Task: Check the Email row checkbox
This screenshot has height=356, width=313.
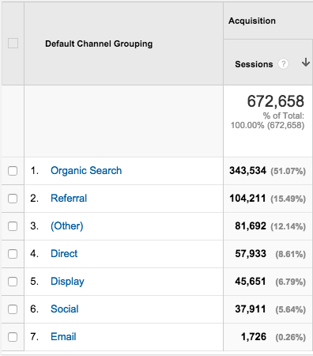Action: [x=13, y=337]
